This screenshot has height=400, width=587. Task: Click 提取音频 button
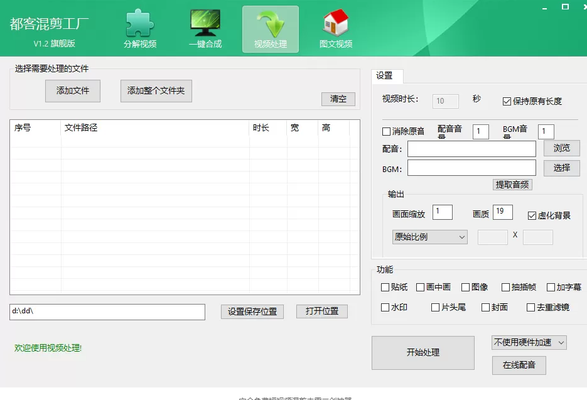(512, 185)
